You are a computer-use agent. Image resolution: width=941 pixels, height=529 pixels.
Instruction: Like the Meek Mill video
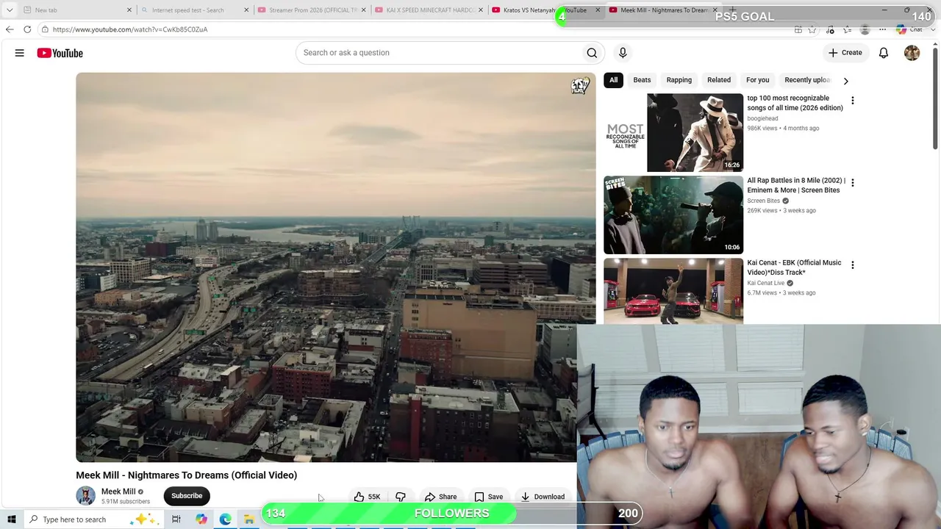point(367,497)
